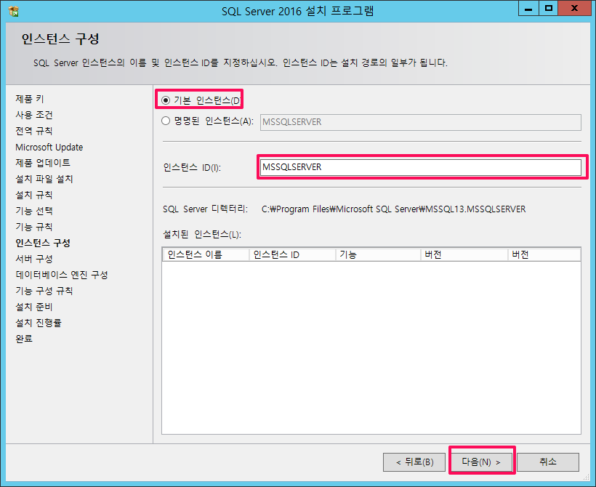Viewport: 596px width, 487px height.
Task: Click the < 뒤로(B) button
Action: pyautogui.click(x=414, y=462)
